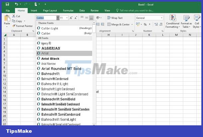The width and height of the screenshot is (203, 137).
Task: Open Alignment dialog launcher
Action: pos(133,31)
